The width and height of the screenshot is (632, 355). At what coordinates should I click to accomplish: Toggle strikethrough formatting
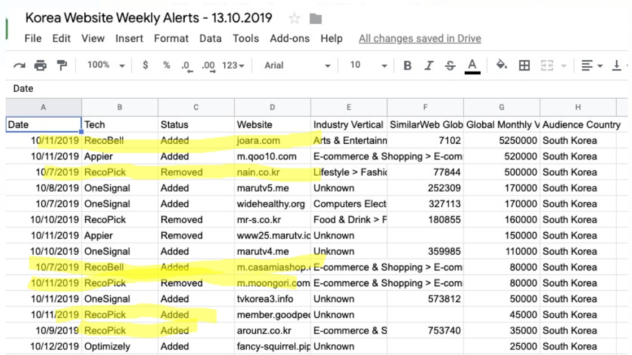(450, 65)
